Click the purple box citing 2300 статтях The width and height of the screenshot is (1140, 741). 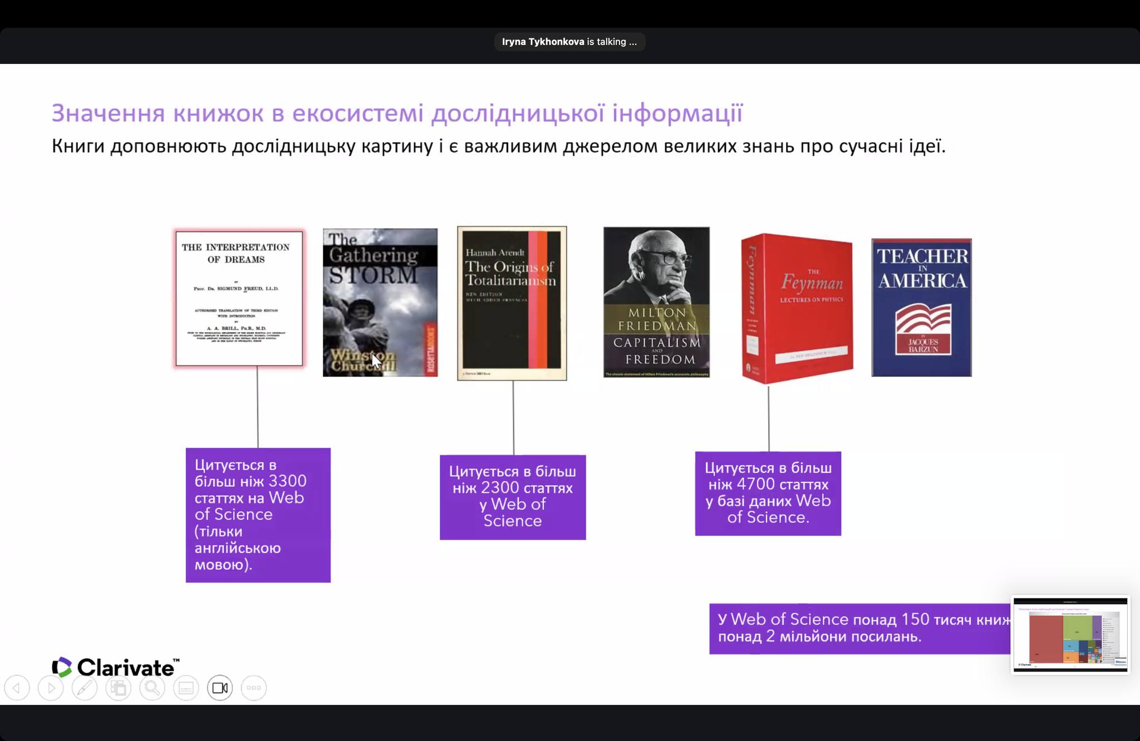(513, 497)
